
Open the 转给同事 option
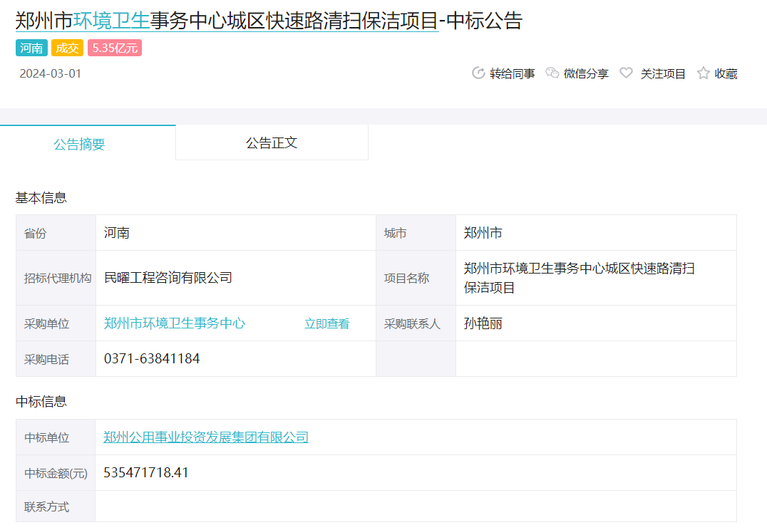tap(512, 74)
